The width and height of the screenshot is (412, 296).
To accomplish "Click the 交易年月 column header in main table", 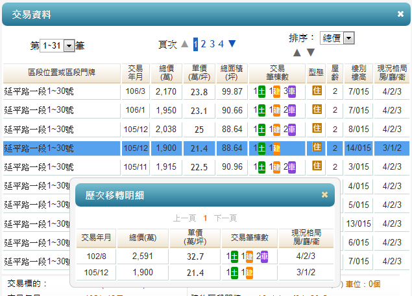I will [136, 73].
